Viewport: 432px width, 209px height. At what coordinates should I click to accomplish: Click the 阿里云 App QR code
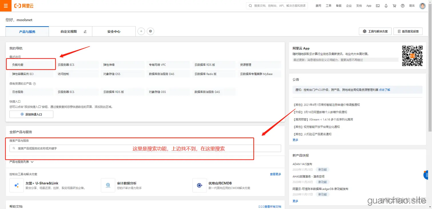point(412,56)
